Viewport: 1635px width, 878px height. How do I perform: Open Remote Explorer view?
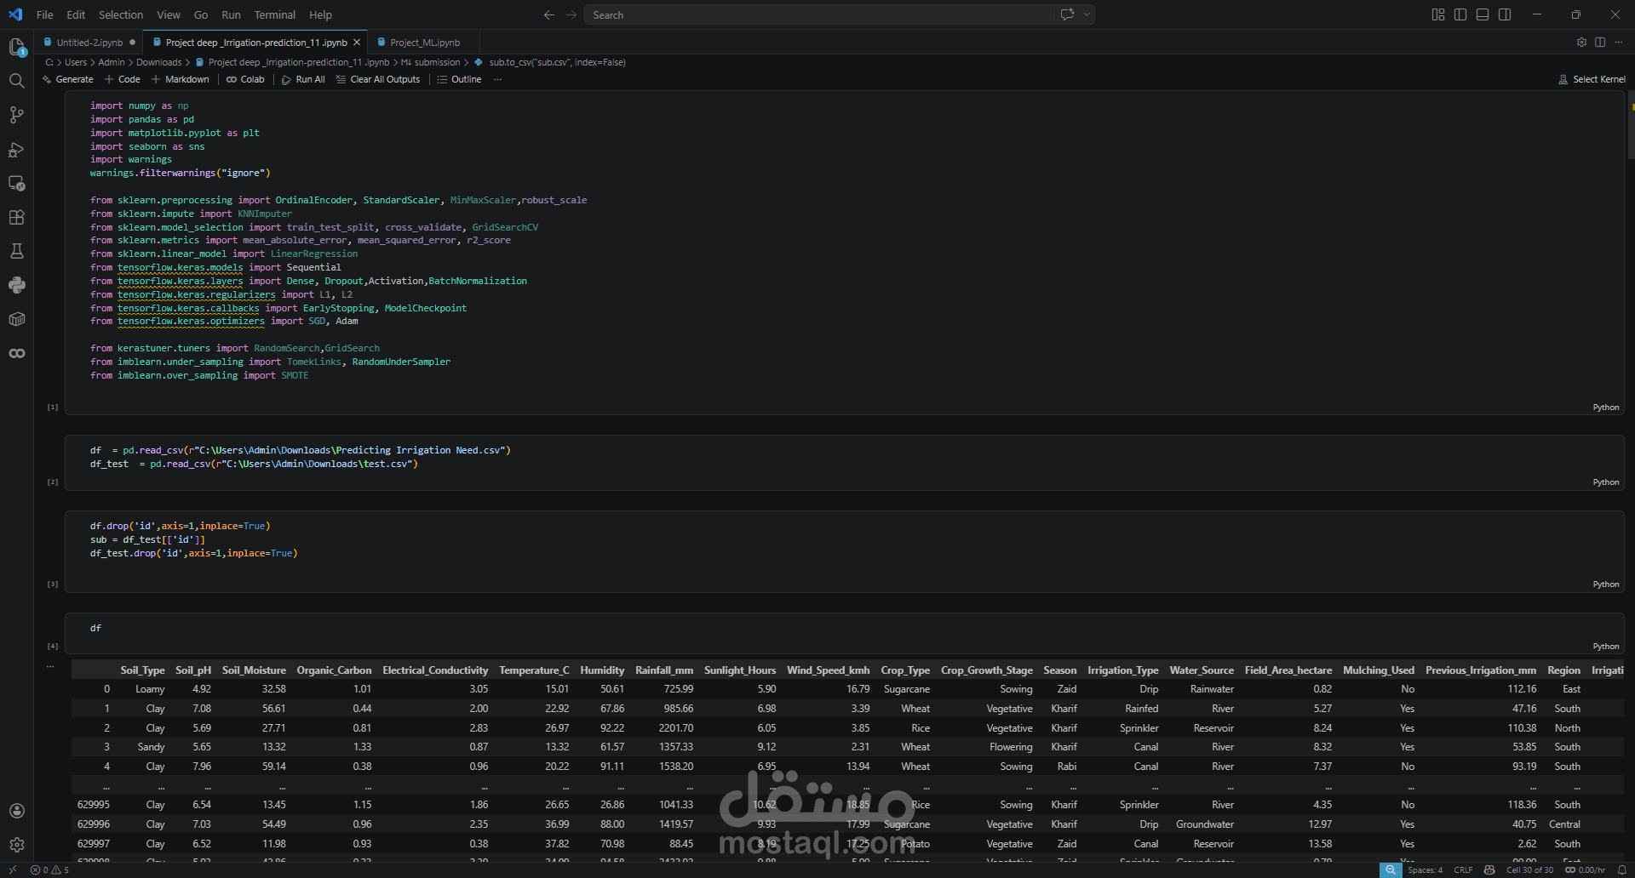[16, 184]
